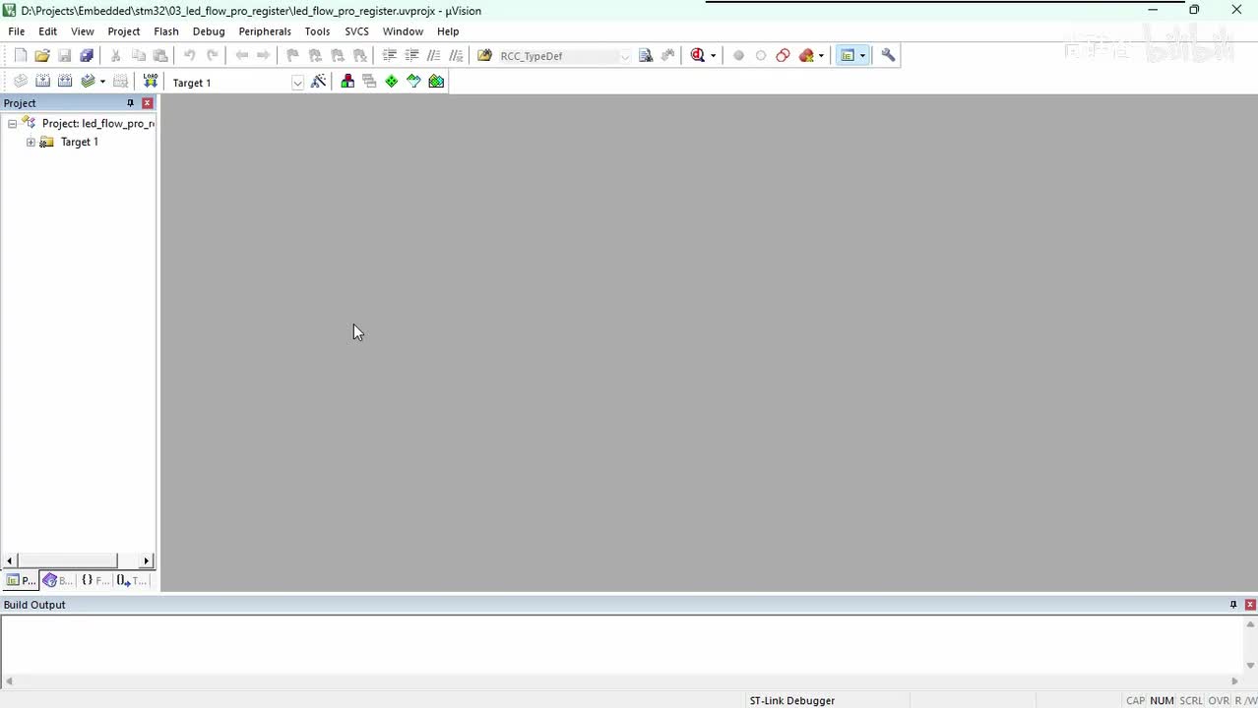Image resolution: width=1258 pixels, height=708 pixels.
Task: Translate current file icon
Action: pos(20,82)
